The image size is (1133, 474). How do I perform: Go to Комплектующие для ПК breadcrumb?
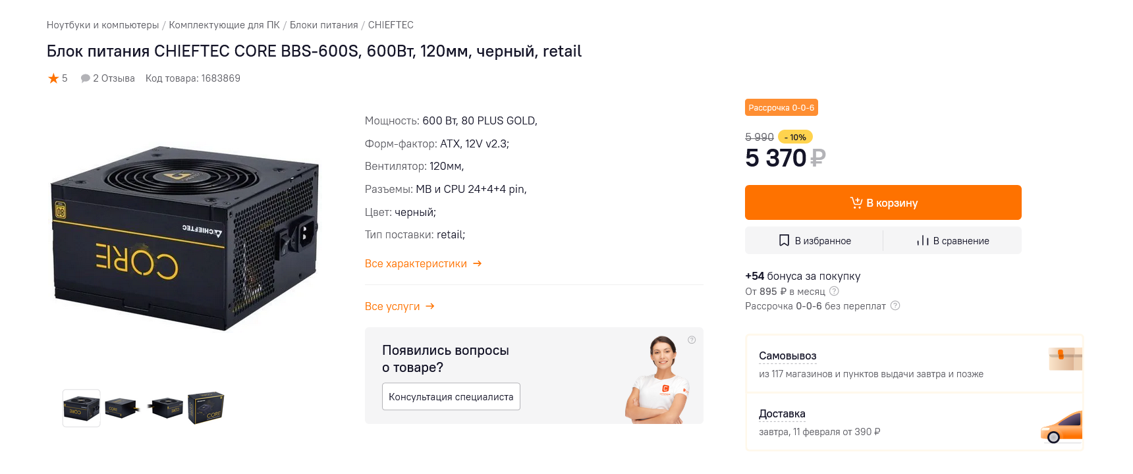coord(224,25)
